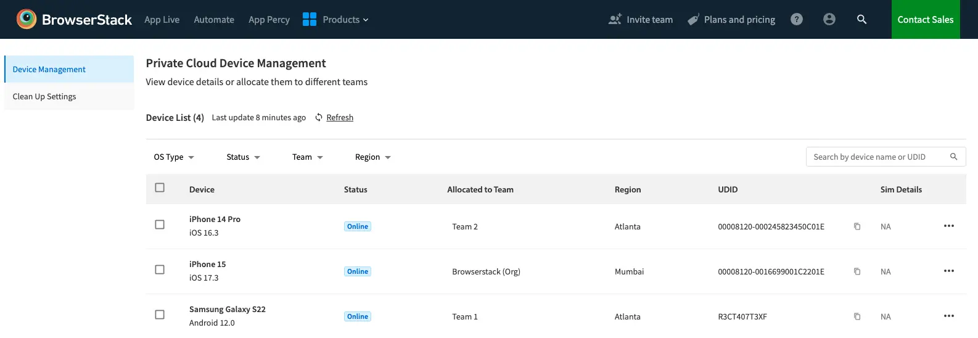Screen dimensions: 978x338
Task: Click Mumbai region cell
Action: pyautogui.click(x=629, y=271)
